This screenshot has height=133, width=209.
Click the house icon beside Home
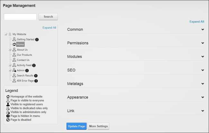(x=14, y=44)
